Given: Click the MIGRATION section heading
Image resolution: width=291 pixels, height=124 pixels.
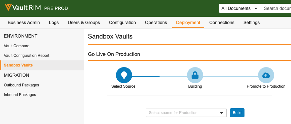Looking at the screenshot, I should [16, 75].
